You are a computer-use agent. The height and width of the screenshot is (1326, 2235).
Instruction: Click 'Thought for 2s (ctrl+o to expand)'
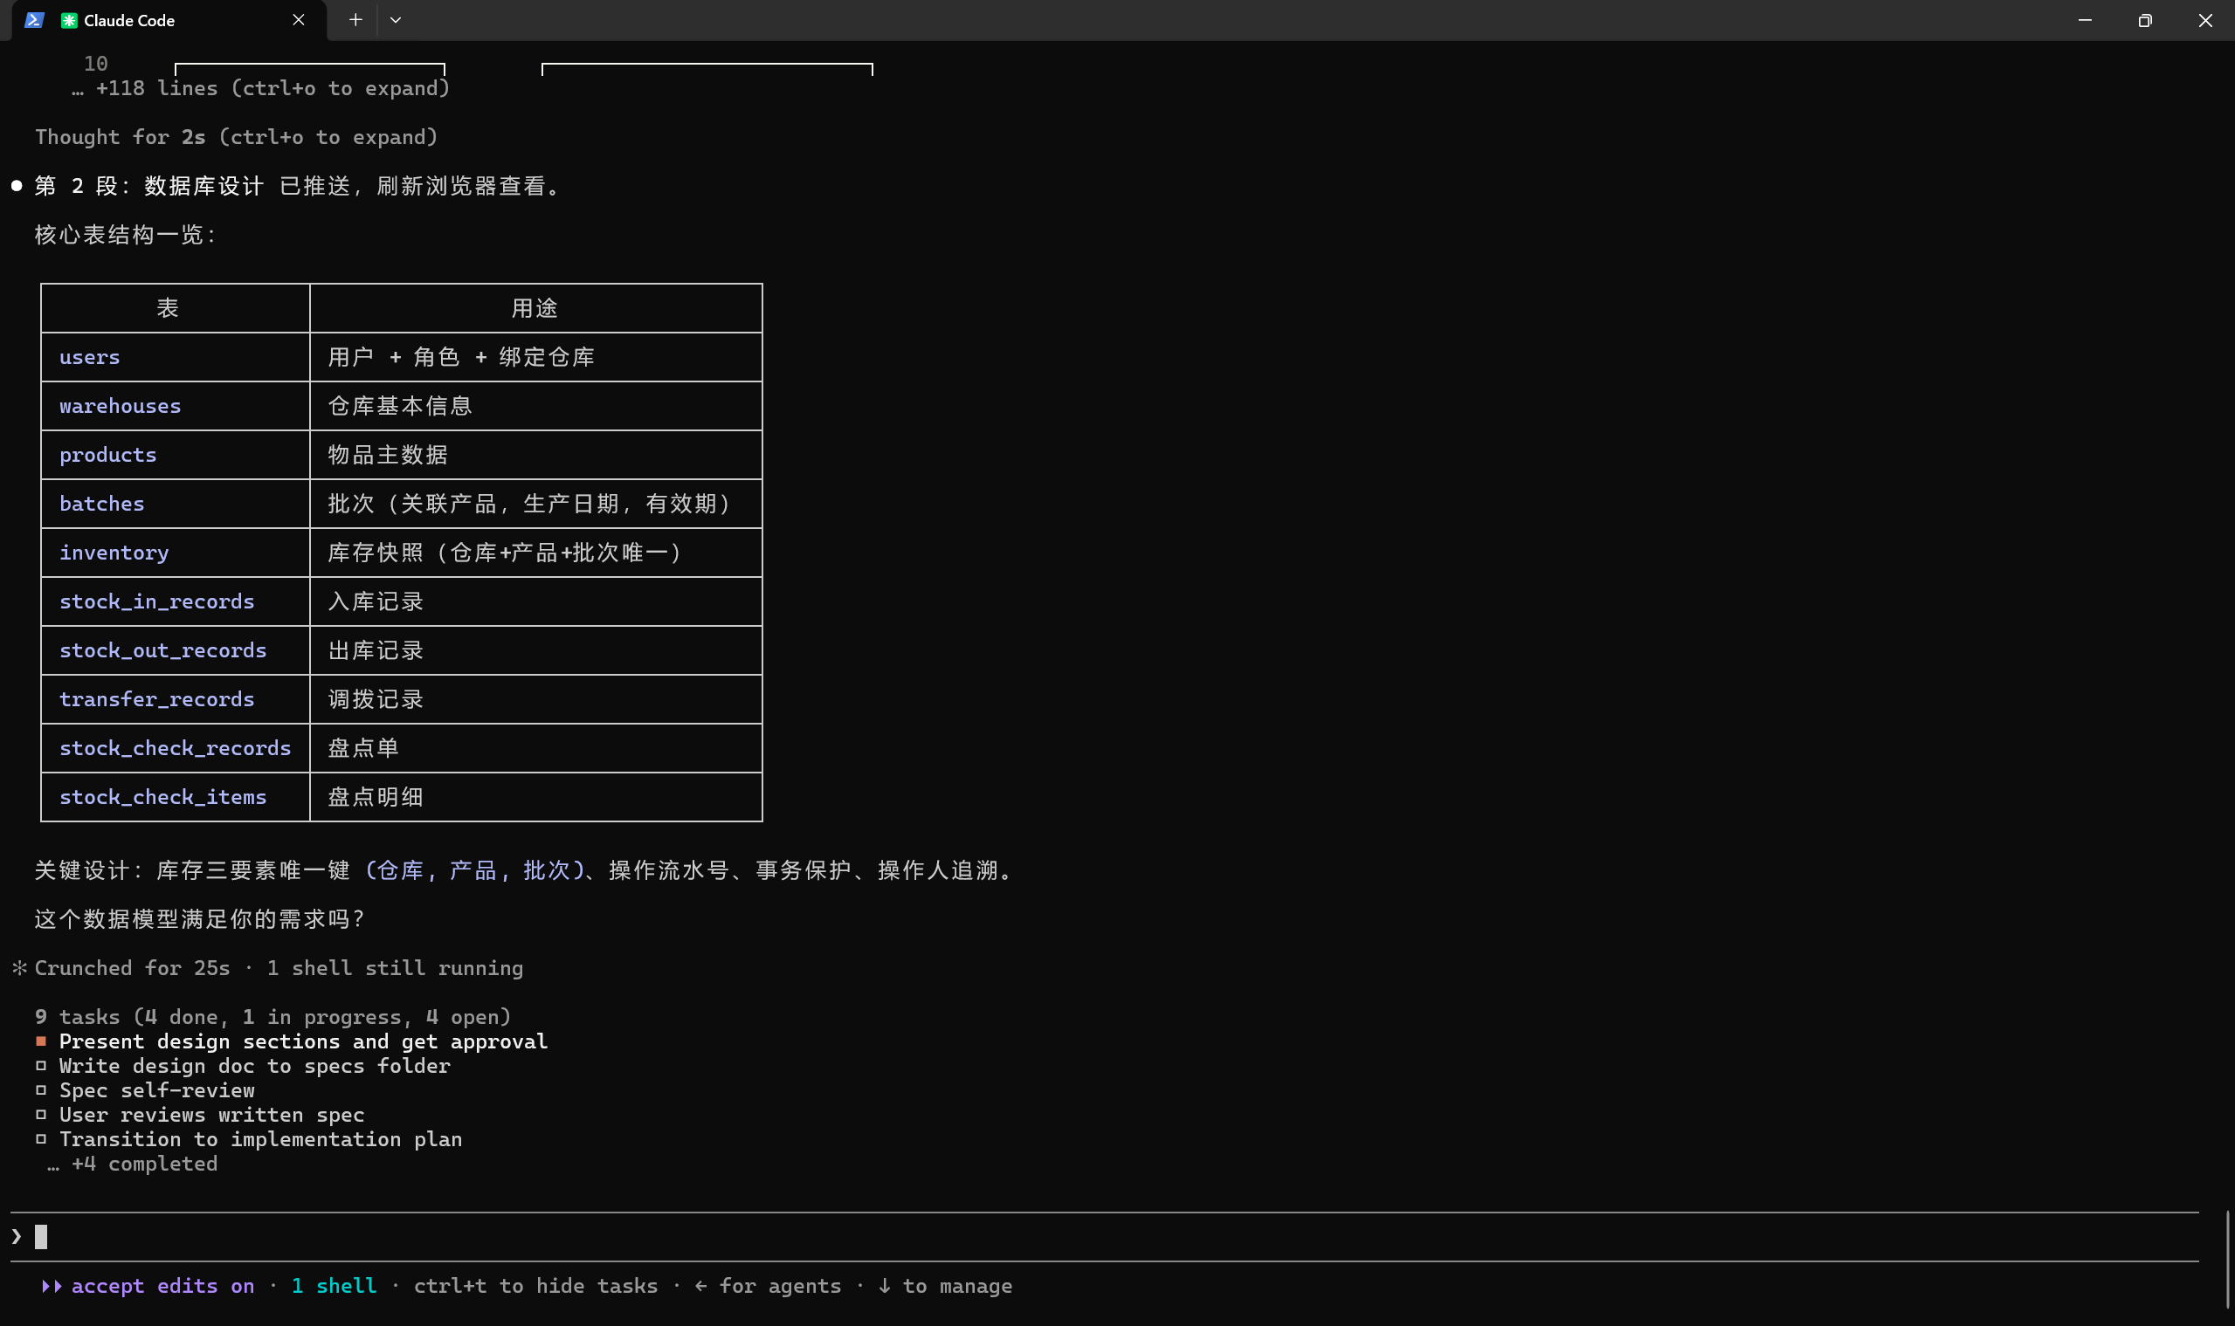click(237, 137)
